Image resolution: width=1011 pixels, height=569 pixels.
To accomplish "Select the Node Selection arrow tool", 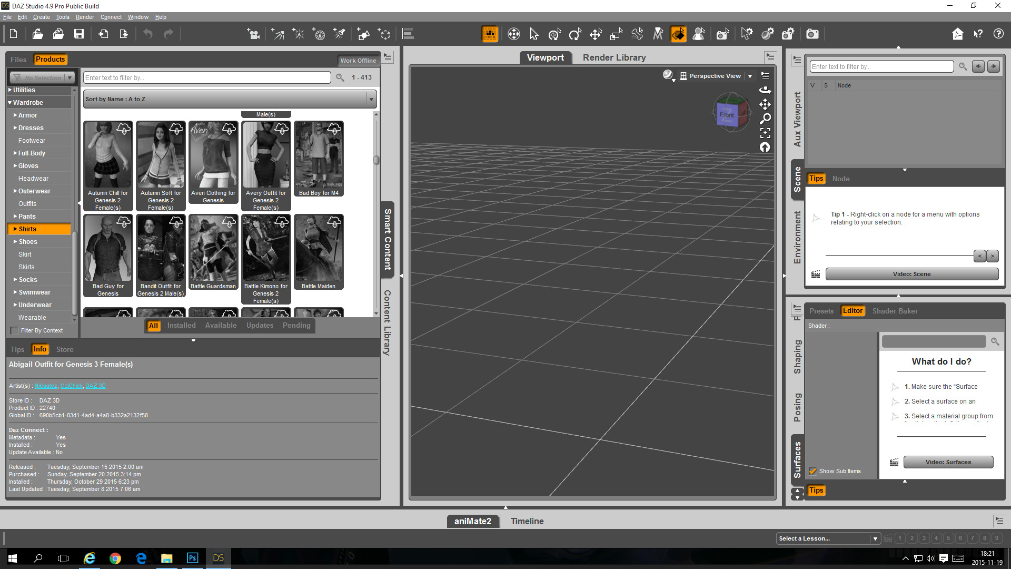I will tap(534, 34).
